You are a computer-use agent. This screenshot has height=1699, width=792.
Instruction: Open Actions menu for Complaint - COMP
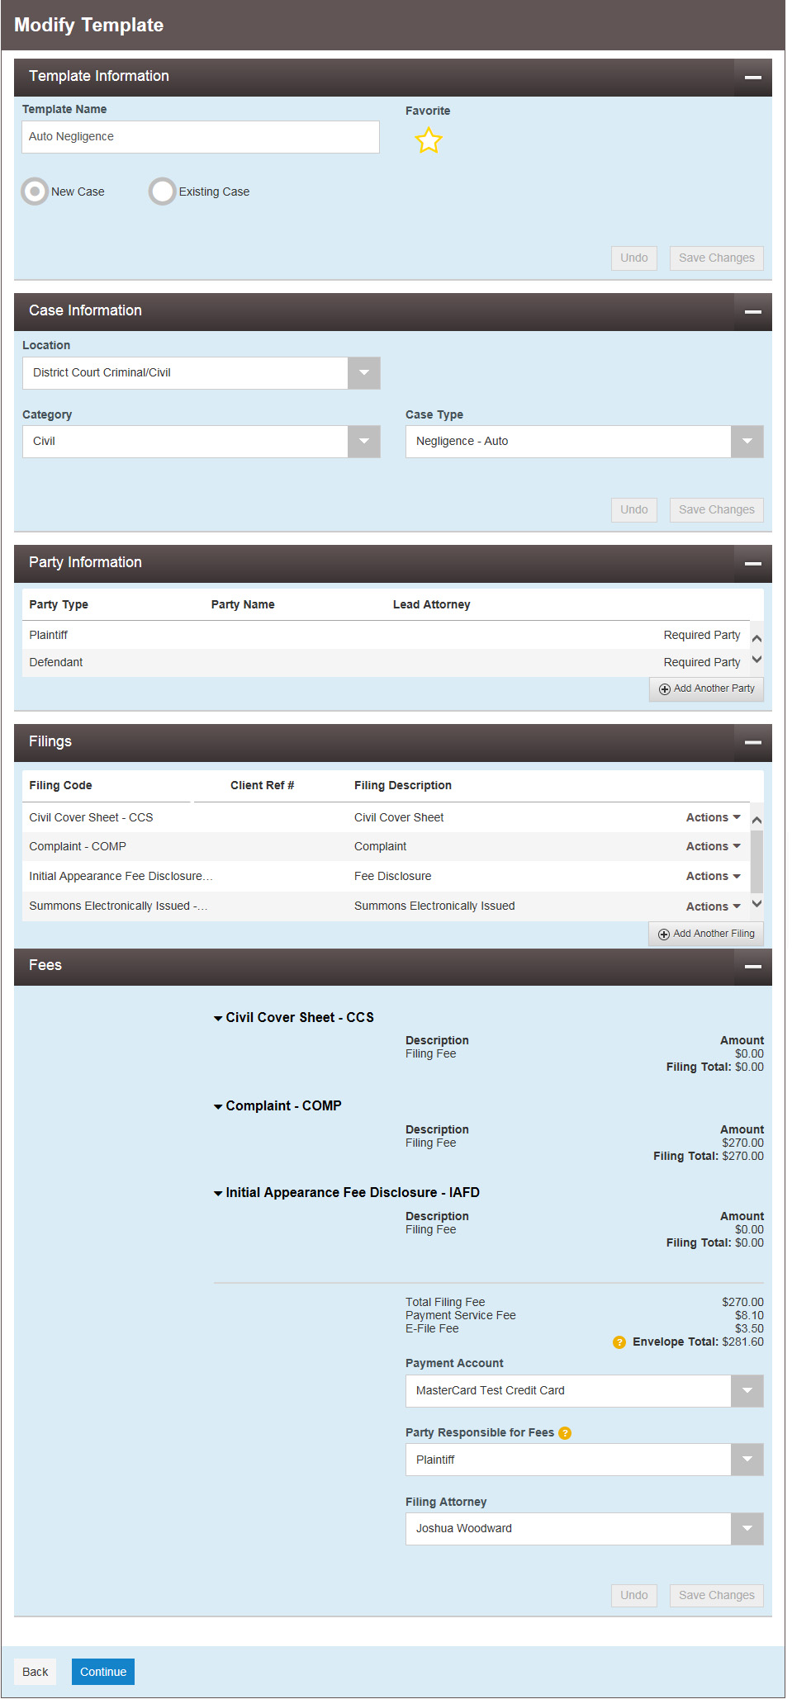[713, 846]
